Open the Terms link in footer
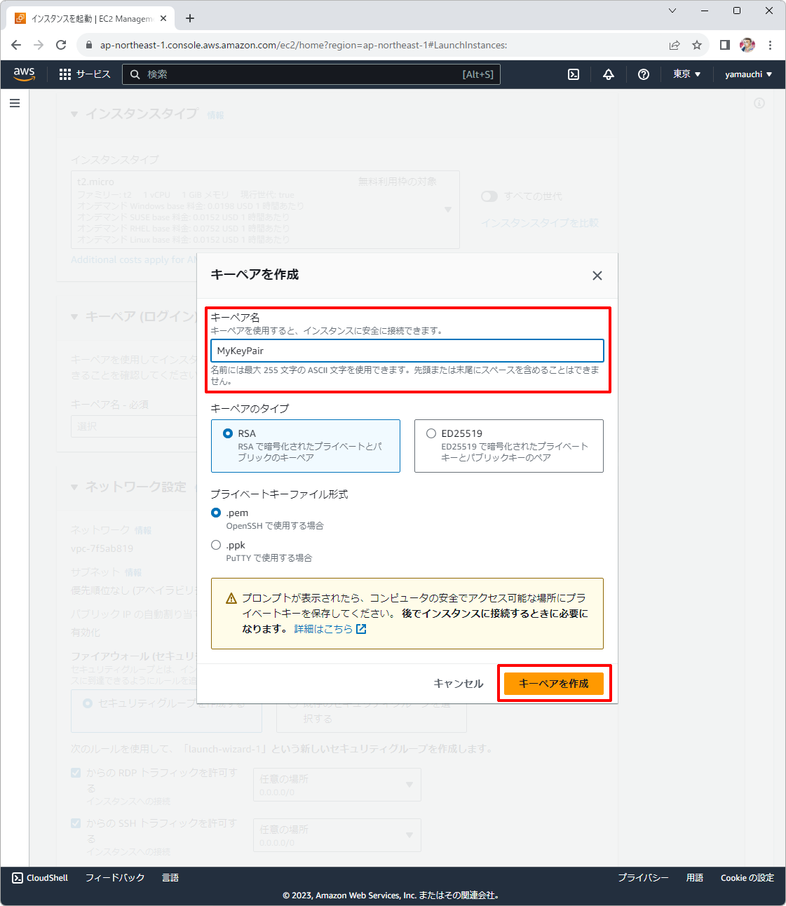Screen dimensions: 786x906 (x=695, y=878)
